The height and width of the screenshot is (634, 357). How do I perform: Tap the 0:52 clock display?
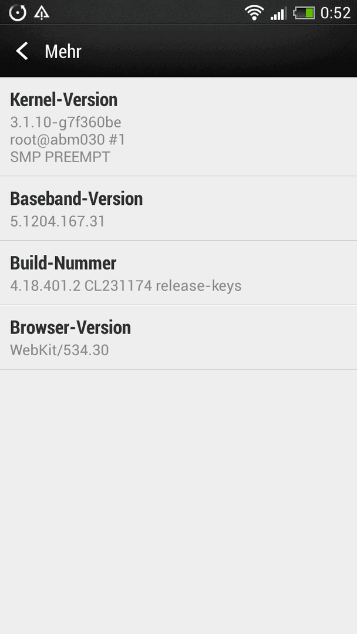click(336, 14)
